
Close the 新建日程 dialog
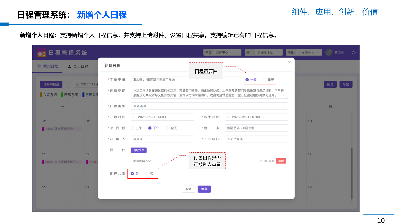[x=289, y=62]
